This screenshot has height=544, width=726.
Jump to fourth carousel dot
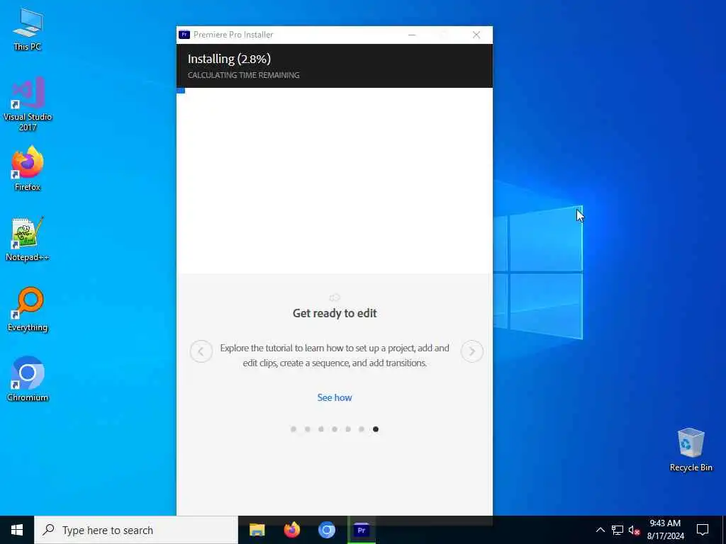pyautogui.click(x=335, y=429)
